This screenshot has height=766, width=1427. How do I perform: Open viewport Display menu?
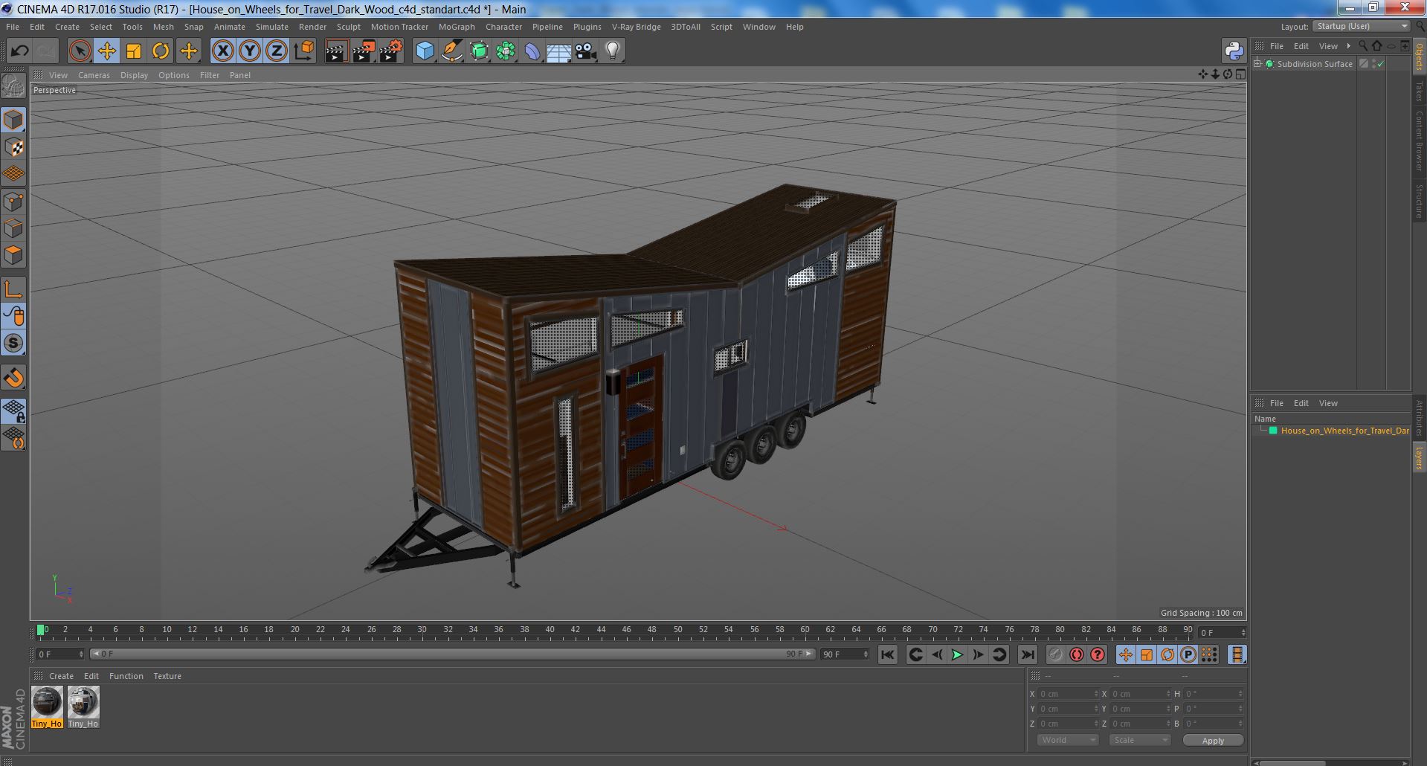click(134, 75)
